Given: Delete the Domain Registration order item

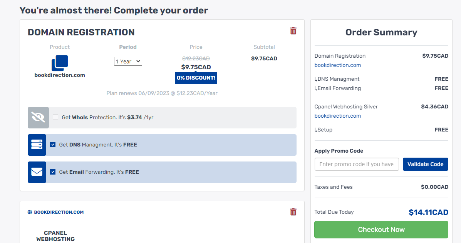Looking at the screenshot, I should point(293,31).
